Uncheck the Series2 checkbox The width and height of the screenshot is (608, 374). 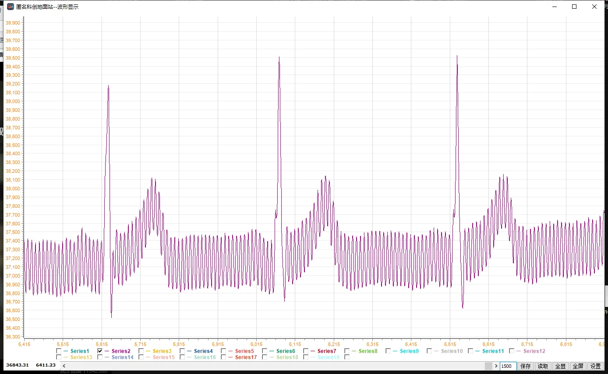[100, 351]
